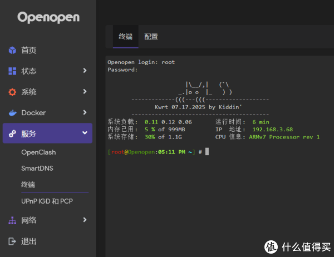Collapse the 服务 menu chevron
334x257 pixels.
click(x=85, y=134)
